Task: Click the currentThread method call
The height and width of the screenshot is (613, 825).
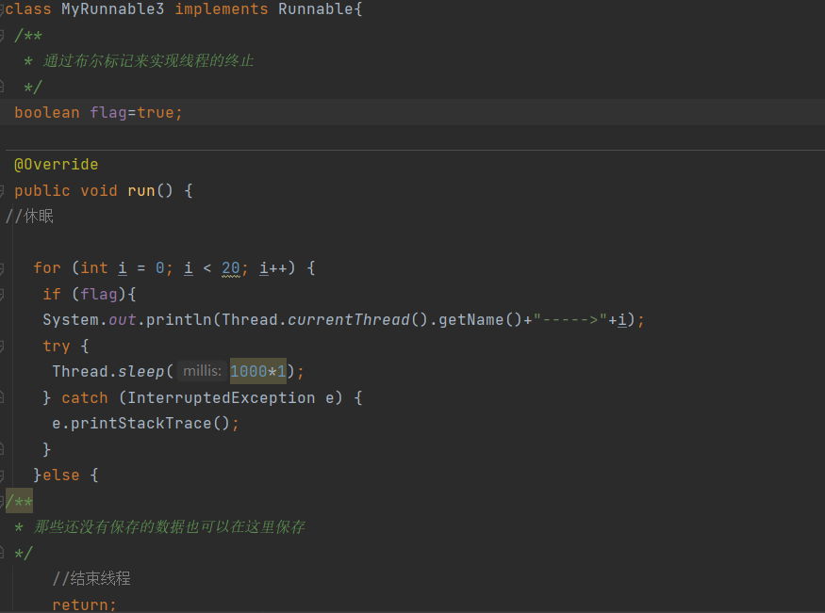Action: 348,320
